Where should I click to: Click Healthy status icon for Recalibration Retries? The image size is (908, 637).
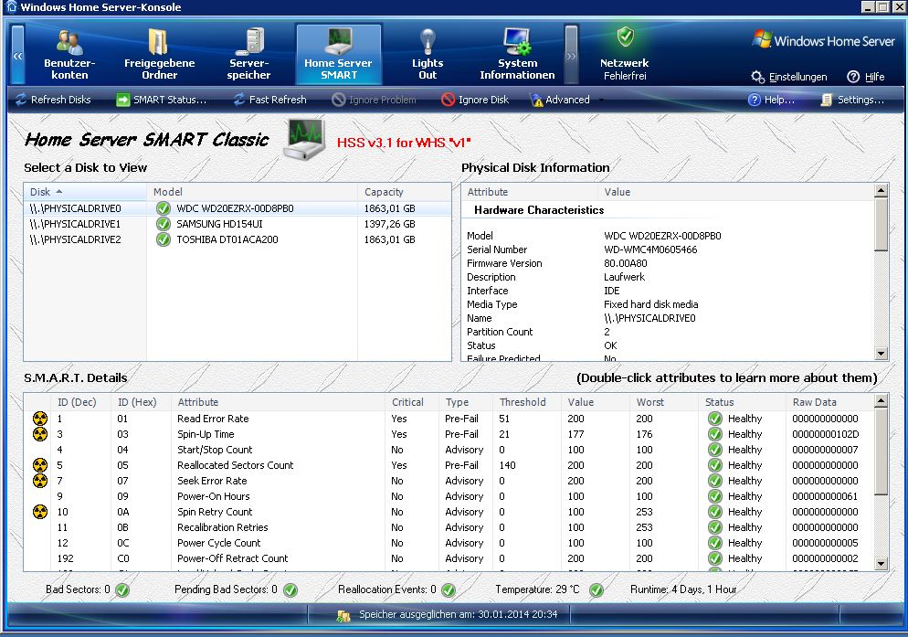click(715, 527)
